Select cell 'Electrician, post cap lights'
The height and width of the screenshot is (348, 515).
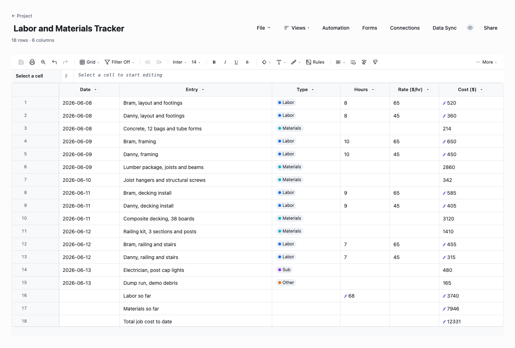coord(196,270)
